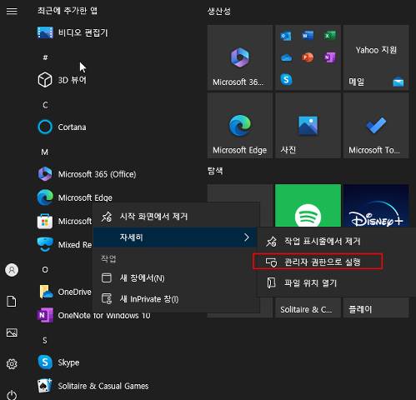Click the C letter group header
Viewport: 416px width, 400px height.
[45, 105]
